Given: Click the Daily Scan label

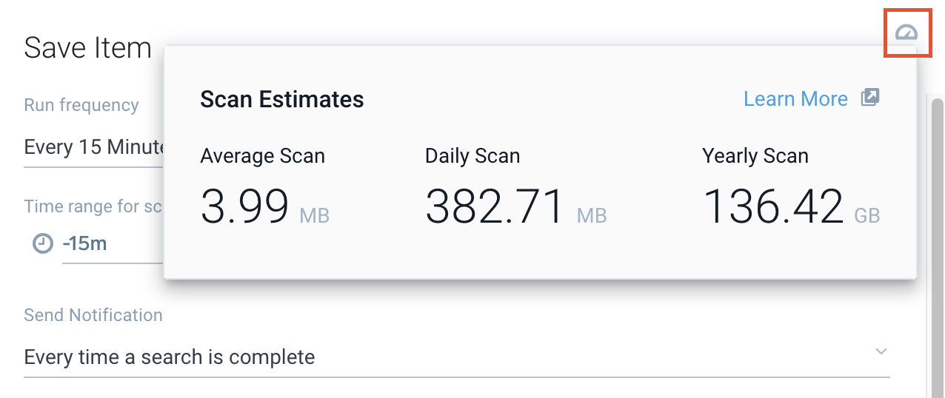Looking at the screenshot, I should (472, 156).
